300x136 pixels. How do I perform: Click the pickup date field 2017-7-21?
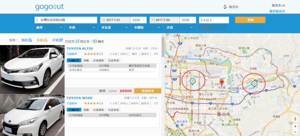115,20
